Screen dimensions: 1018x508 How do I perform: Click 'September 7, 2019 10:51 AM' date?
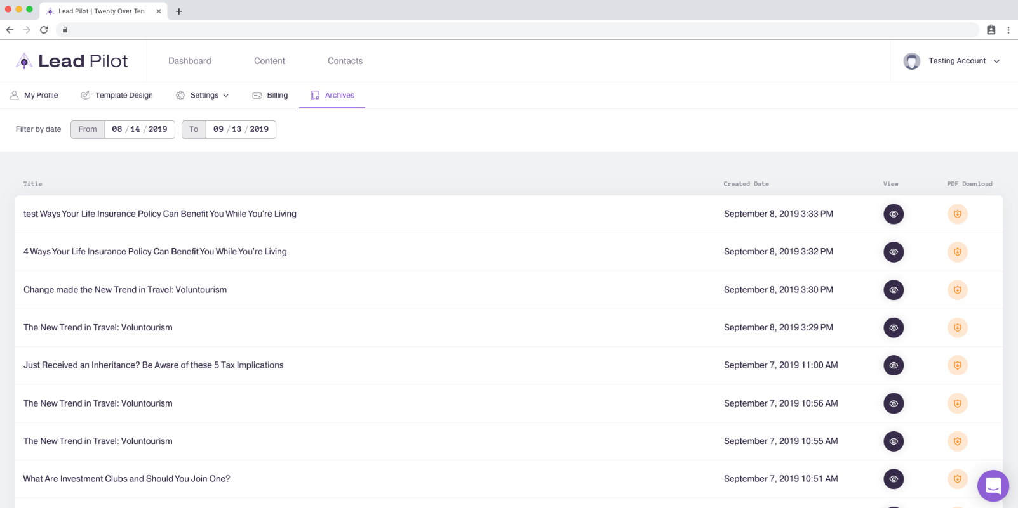[x=781, y=479]
